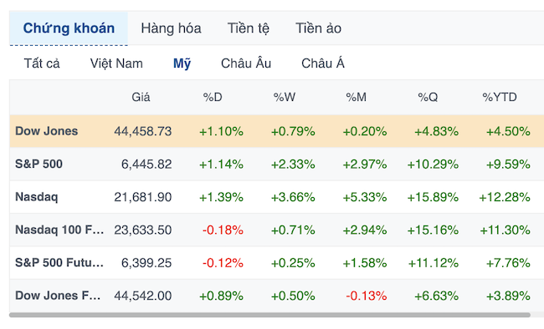The height and width of the screenshot is (329, 544).
Task: Click the %Q column header
Action: pos(428,98)
